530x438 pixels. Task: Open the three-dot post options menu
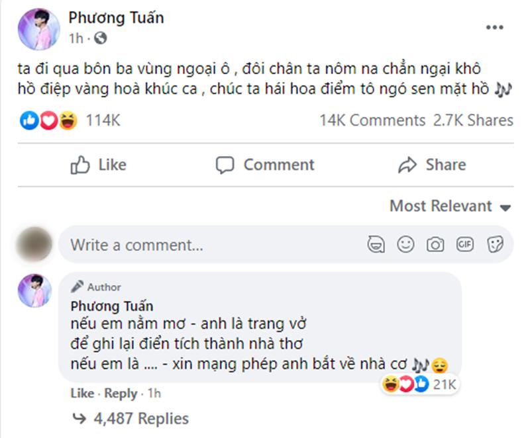pos(494,28)
